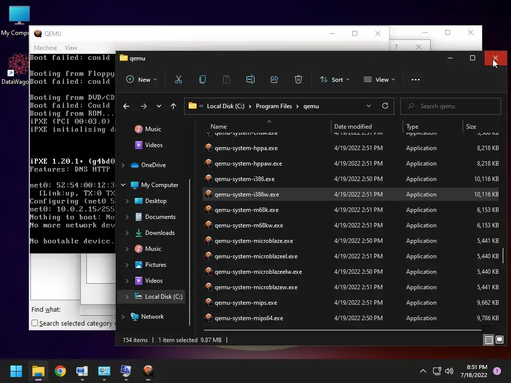
Task: Open the See more ellipsis menu
Action: tap(416, 79)
